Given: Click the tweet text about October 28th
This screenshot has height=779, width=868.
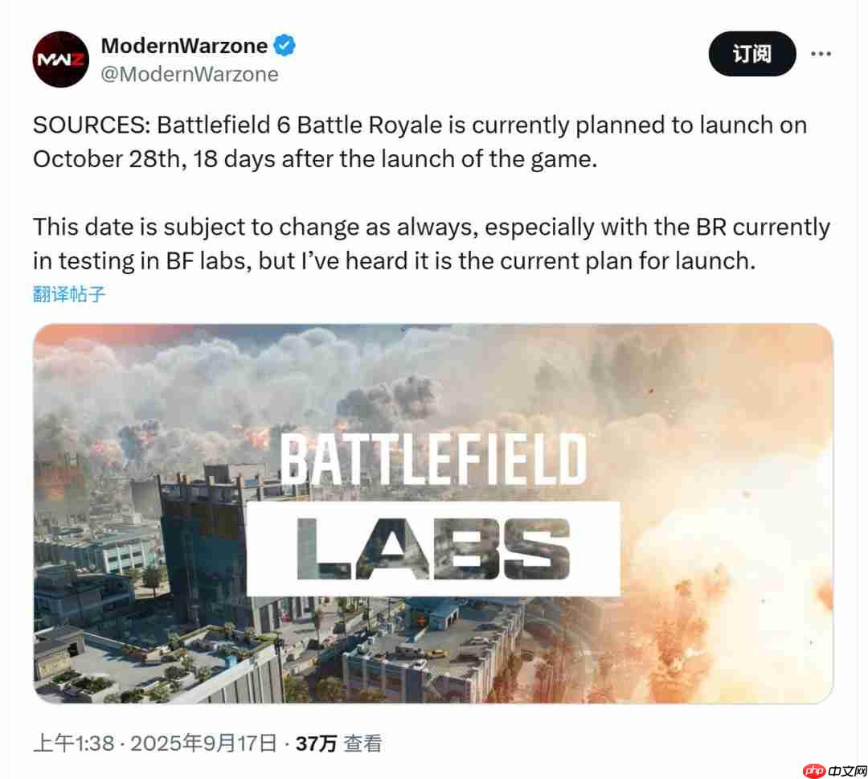Looking at the screenshot, I should pos(418,141).
